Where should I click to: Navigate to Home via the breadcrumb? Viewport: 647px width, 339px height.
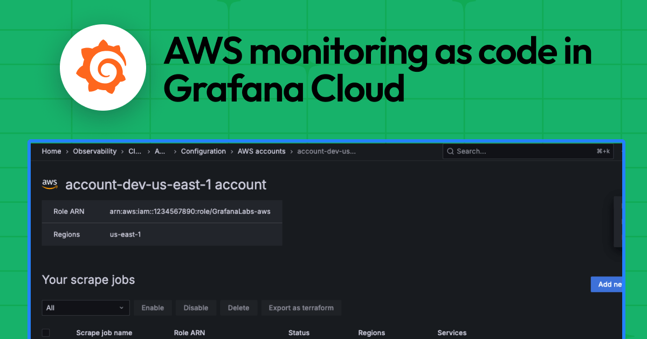51,151
